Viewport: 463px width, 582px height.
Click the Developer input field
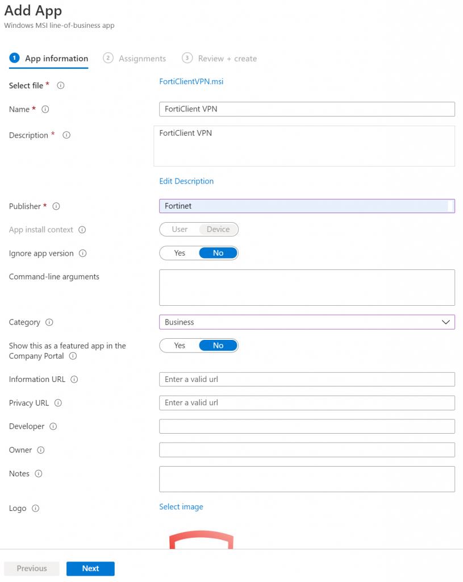click(307, 426)
